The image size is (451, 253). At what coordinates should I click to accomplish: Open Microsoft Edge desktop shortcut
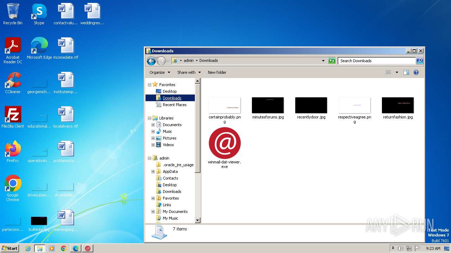point(39,48)
